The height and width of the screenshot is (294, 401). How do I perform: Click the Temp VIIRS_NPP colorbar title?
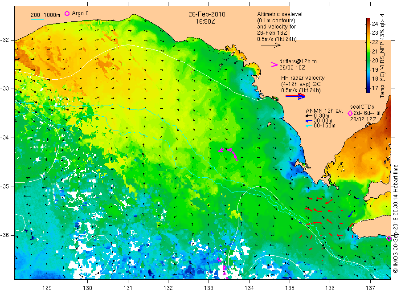pos(382,56)
